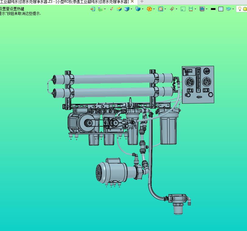Click the yellow-top box view icon

pyautogui.click(x=119, y=9)
